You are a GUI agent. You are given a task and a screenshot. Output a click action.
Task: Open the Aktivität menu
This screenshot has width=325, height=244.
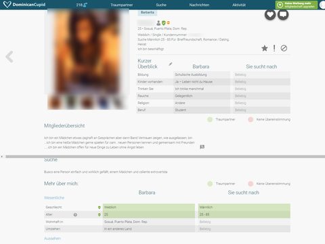pos(239,5)
